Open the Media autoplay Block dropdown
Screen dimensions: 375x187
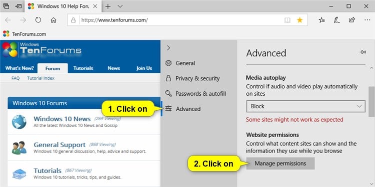click(x=306, y=106)
